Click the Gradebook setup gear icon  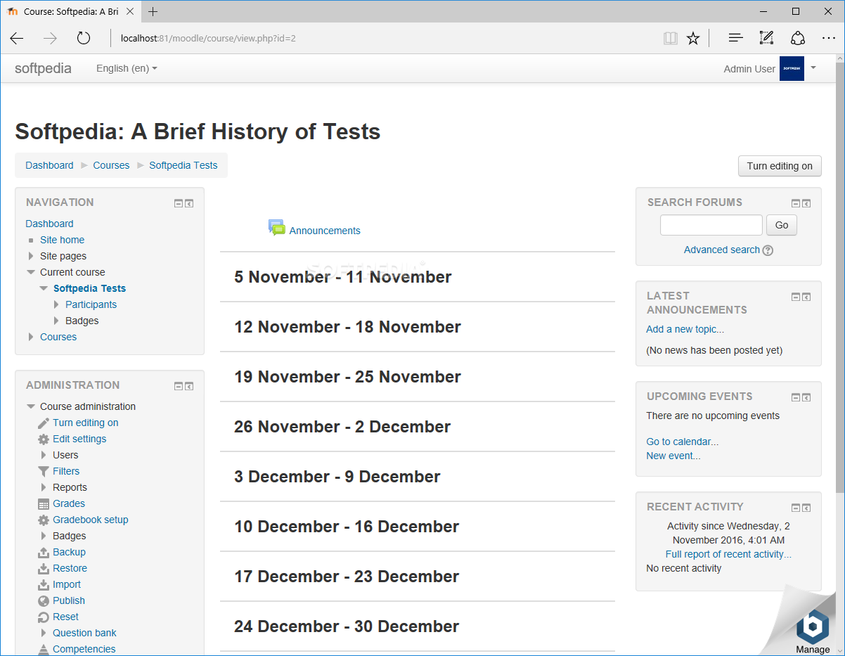pyautogui.click(x=44, y=520)
